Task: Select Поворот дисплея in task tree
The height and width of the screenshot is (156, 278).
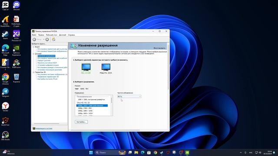Action: coord(44,61)
